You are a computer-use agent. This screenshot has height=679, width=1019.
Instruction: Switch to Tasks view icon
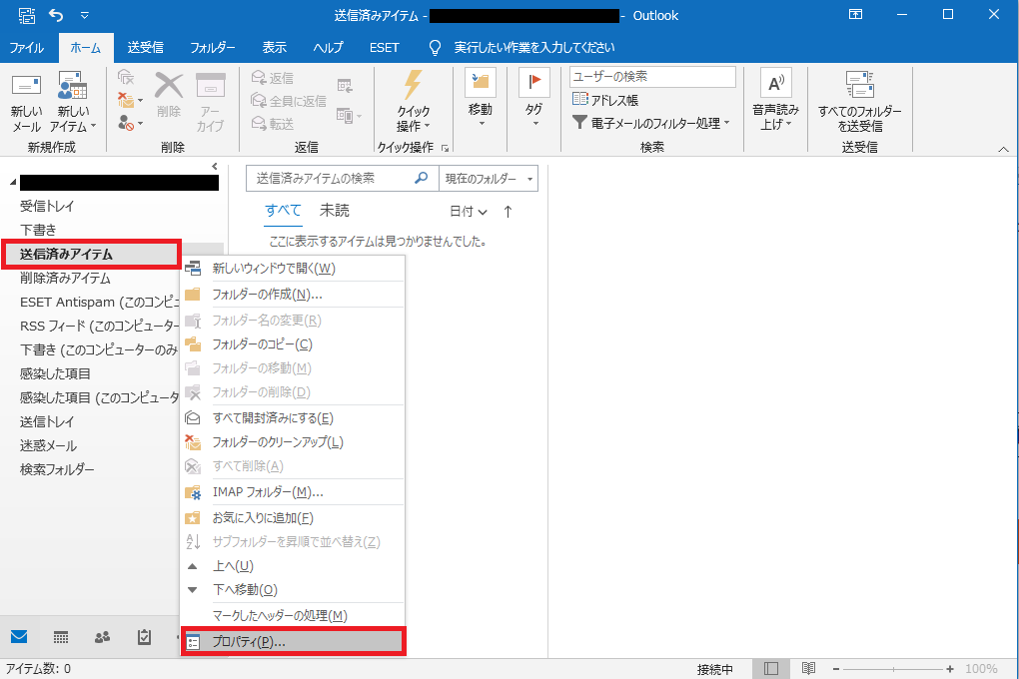pyautogui.click(x=144, y=637)
